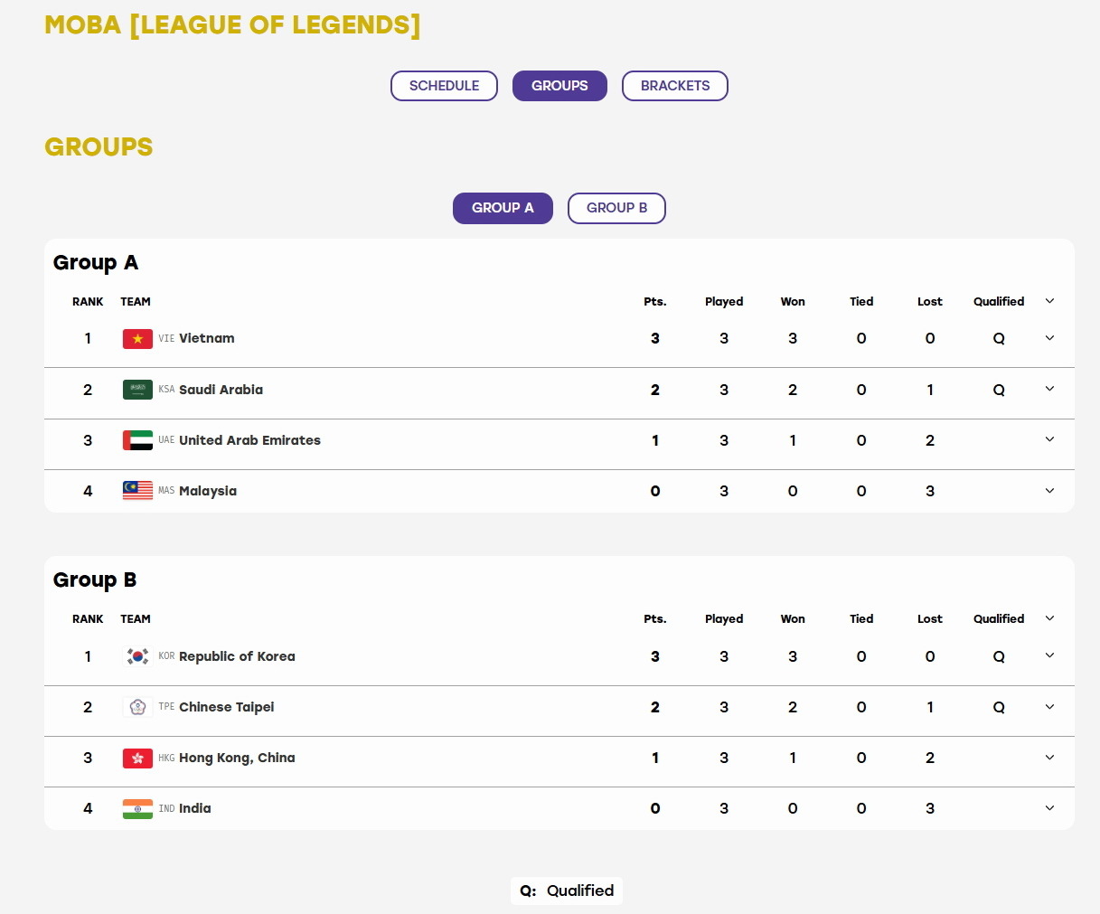This screenshot has height=914, width=1100.
Task: Click the Chinese Taipei flag icon
Action: click(x=137, y=707)
